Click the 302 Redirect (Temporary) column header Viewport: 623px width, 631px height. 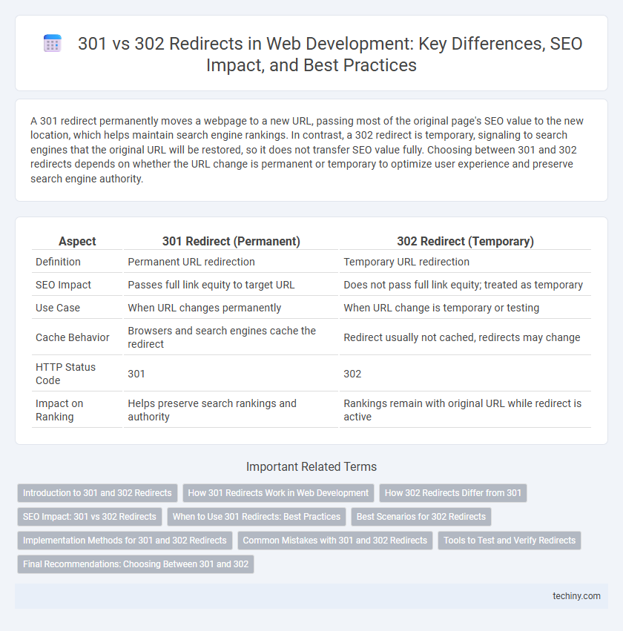point(465,241)
